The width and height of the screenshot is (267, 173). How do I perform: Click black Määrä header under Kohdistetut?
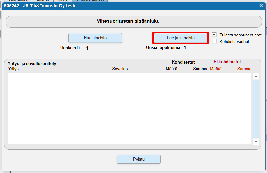172,69
